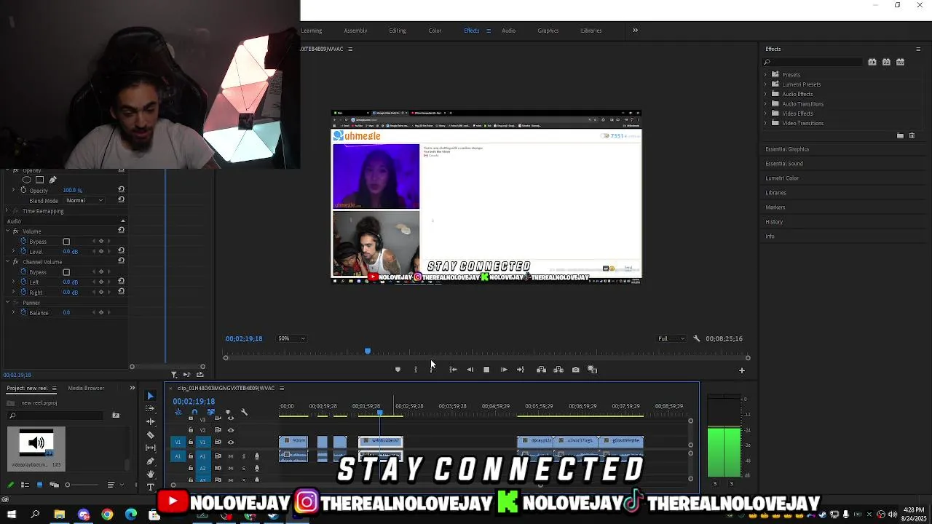
Task: Click the Lift button
Action: tap(541, 370)
